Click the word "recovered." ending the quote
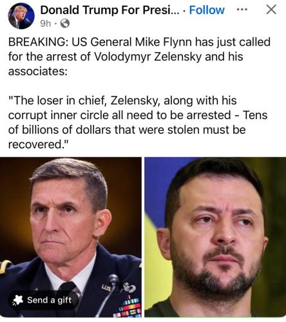286x322 pixels. pyautogui.click(x=38, y=144)
